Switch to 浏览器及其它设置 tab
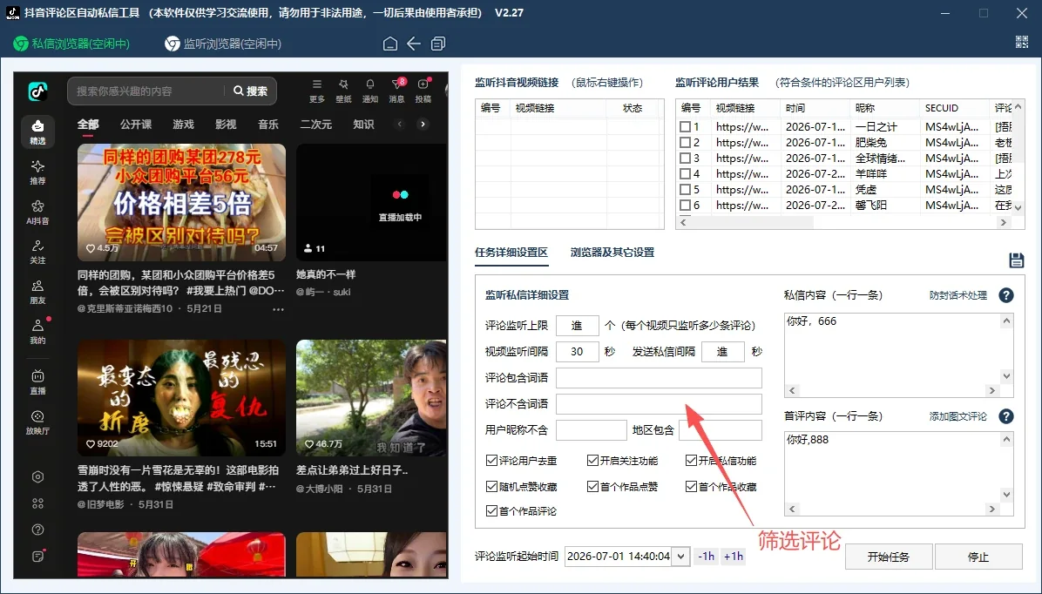This screenshot has height=594, width=1042. pos(612,253)
